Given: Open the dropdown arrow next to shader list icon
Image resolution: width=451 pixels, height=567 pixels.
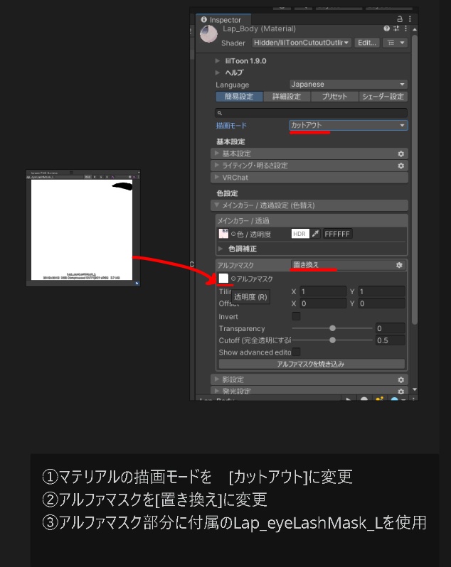Looking at the screenshot, I should [x=402, y=43].
